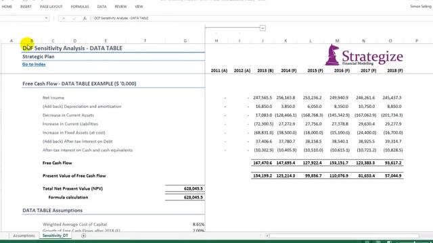Select the 2018 Free Cash Flow value 93,617.2
433x243 pixels.
(393, 163)
